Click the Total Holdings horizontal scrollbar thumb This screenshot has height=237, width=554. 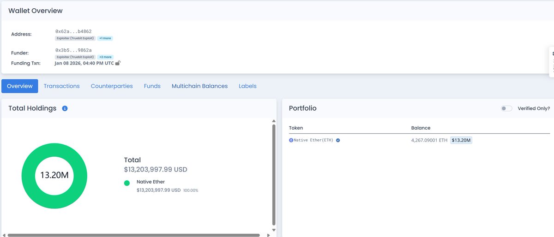click(133, 235)
